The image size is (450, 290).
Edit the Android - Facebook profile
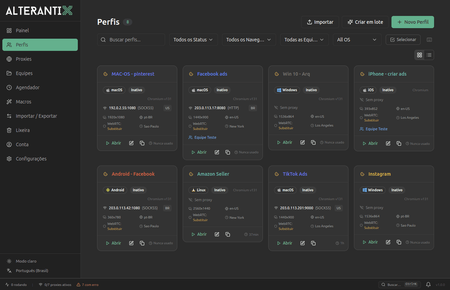131,243
